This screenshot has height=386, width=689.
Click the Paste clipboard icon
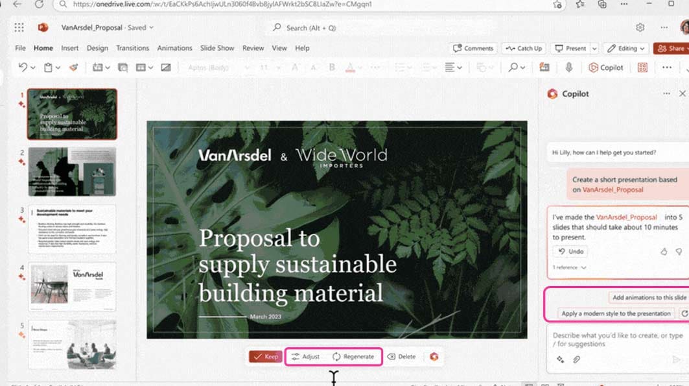coord(48,67)
